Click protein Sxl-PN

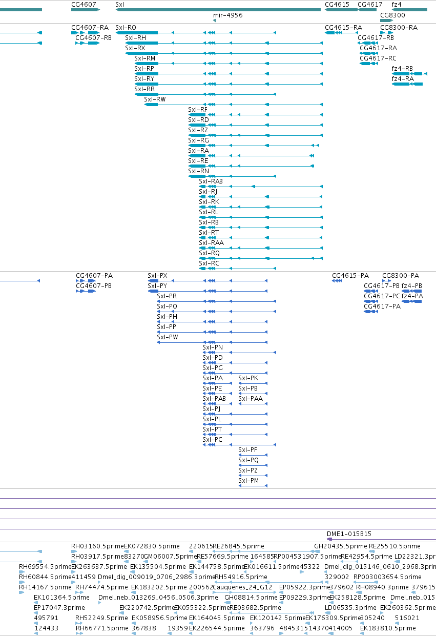coord(213,347)
